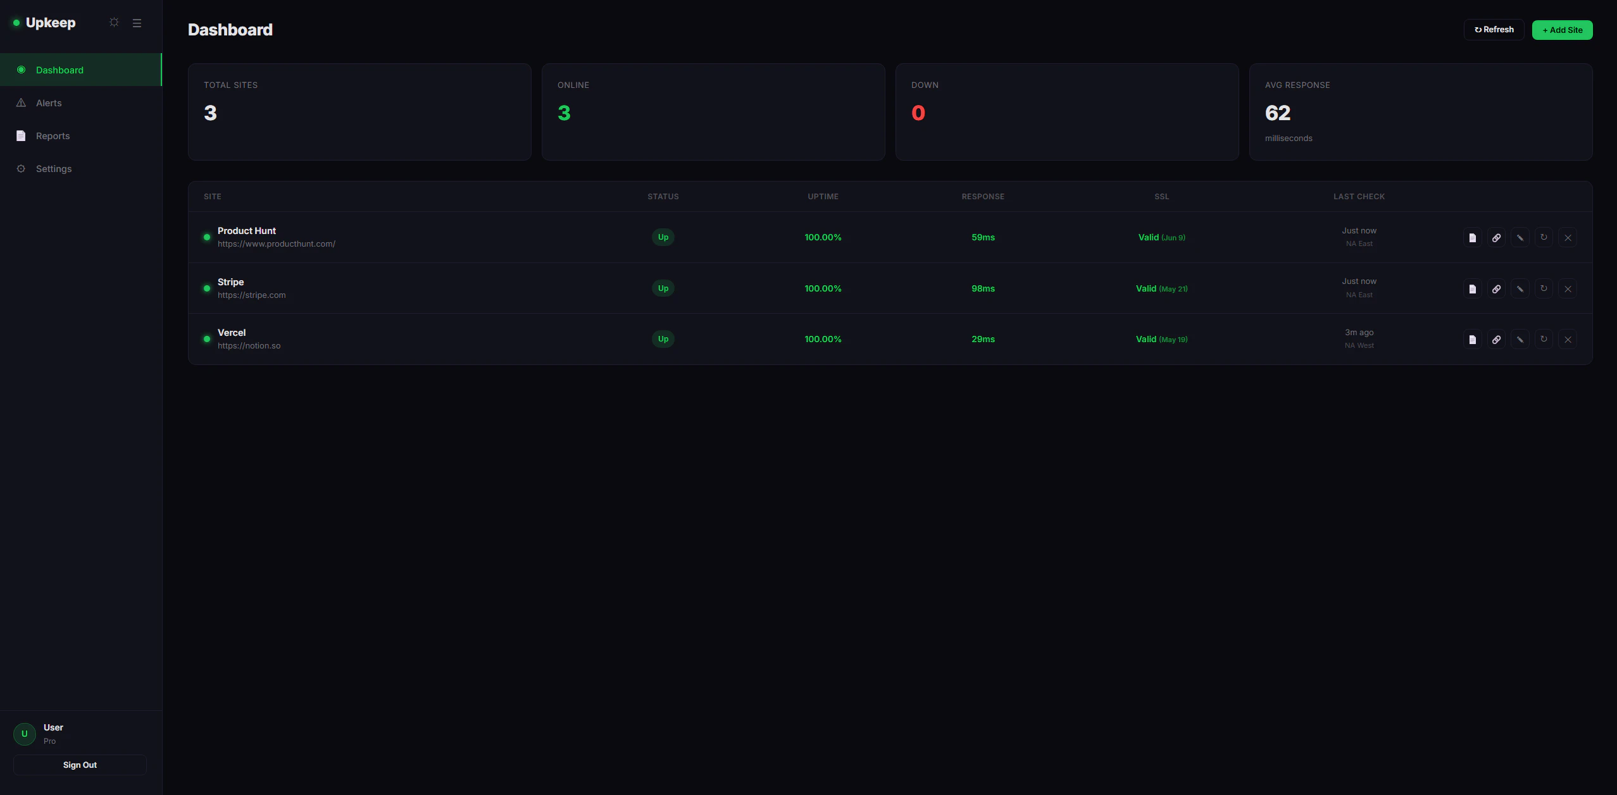Recheck Product Hunt with row refresh icon
The image size is (1617, 795).
pyautogui.click(x=1544, y=238)
